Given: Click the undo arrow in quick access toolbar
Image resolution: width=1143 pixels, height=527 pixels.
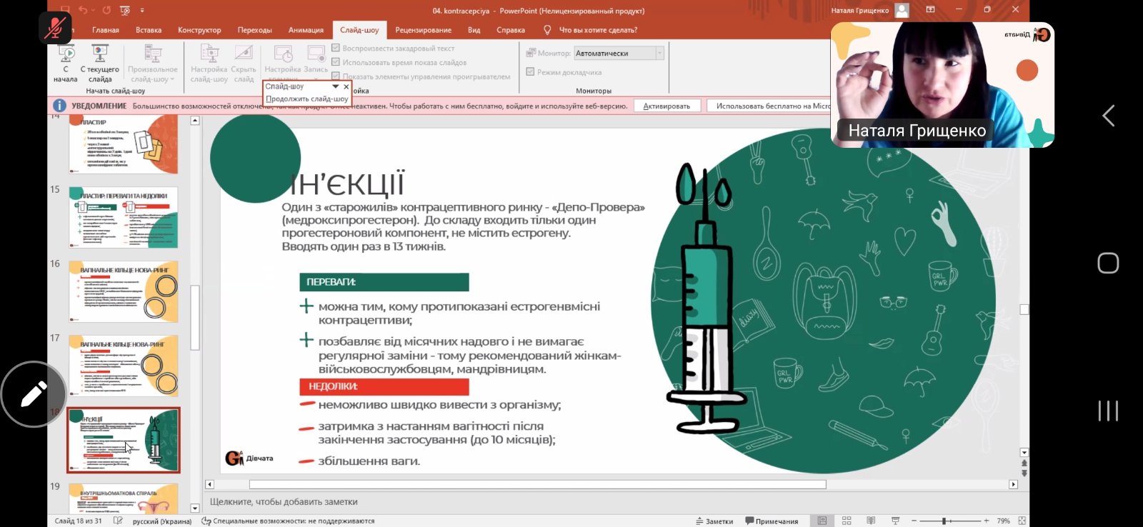Looking at the screenshot, I should tap(84, 10).
